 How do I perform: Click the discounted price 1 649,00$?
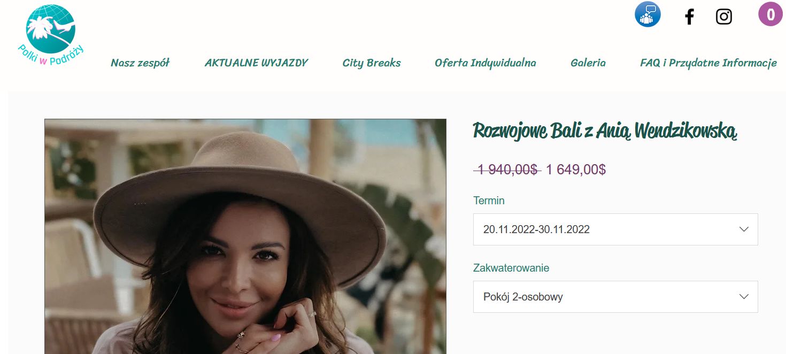coord(576,170)
